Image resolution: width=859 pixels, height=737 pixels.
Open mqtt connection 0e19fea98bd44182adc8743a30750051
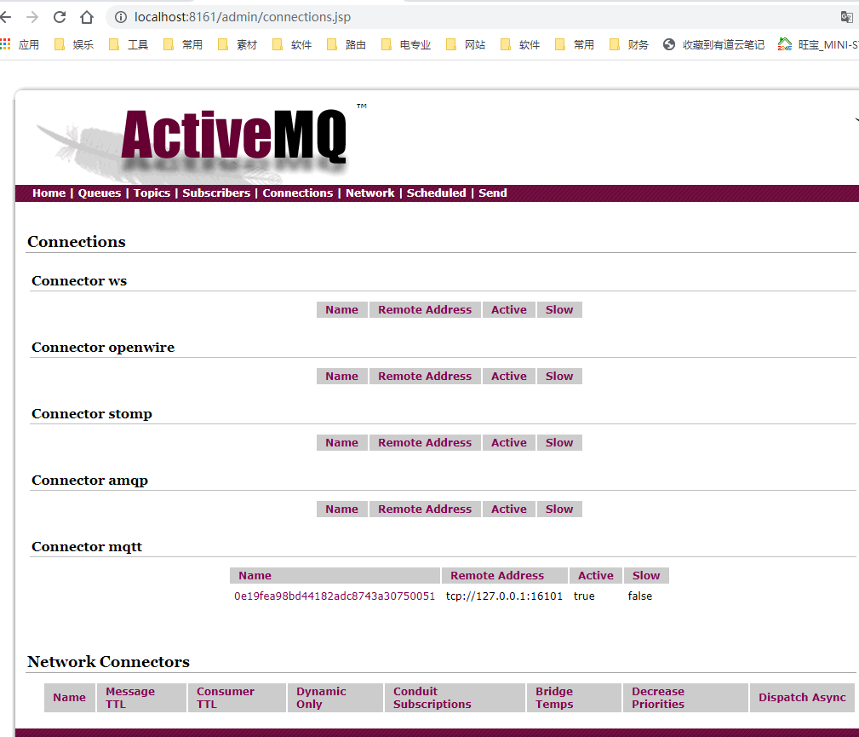click(x=335, y=596)
